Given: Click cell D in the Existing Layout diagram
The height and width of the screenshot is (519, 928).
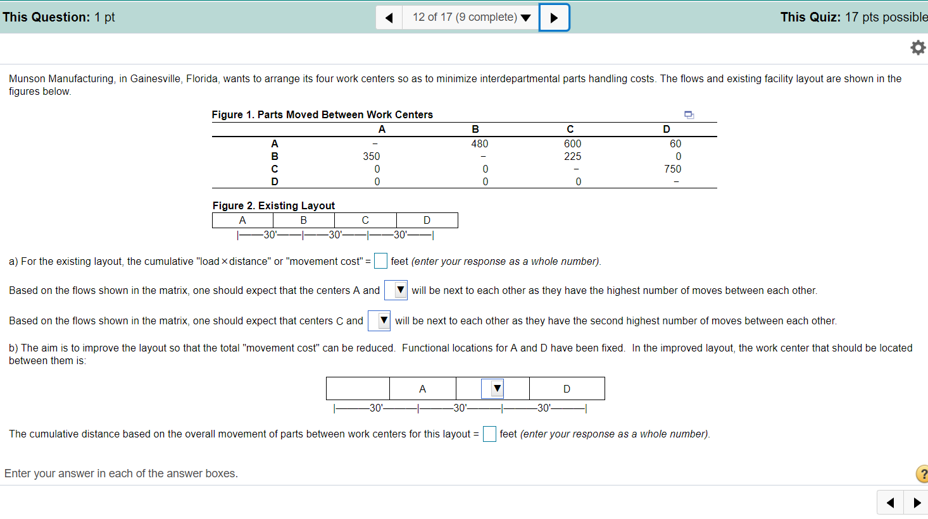Looking at the screenshot, I should pos(427,220).
